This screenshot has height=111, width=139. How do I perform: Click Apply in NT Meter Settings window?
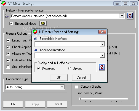coord(35,104)
